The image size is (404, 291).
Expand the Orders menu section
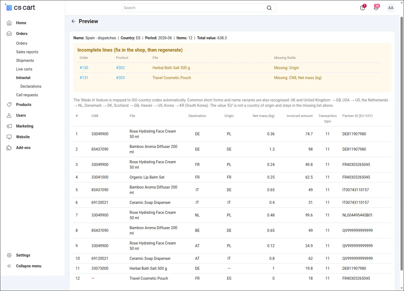(22, 34)
